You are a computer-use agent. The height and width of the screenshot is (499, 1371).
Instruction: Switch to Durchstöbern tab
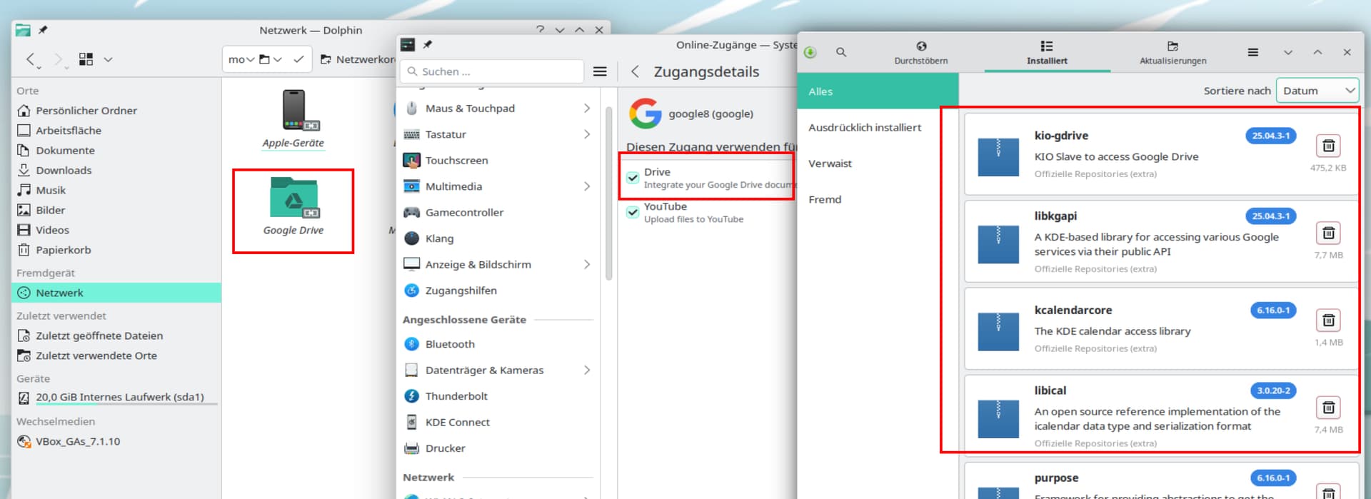pyautogui.click(x=921, y=53)
